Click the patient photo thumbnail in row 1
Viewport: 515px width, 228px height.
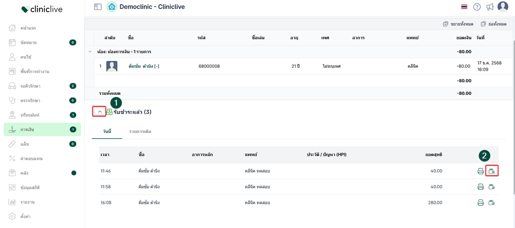(x=112, y=66)
